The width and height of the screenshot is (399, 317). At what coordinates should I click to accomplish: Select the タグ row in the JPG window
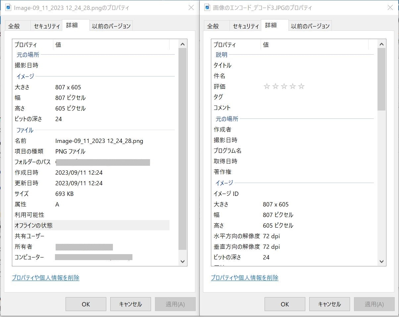coord(290,97)
